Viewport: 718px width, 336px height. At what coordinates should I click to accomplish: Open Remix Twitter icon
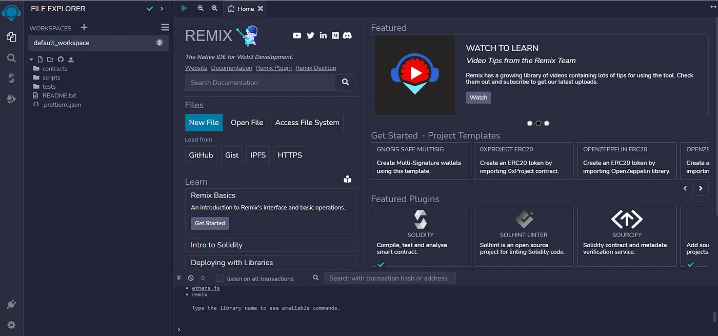[310, 35]
